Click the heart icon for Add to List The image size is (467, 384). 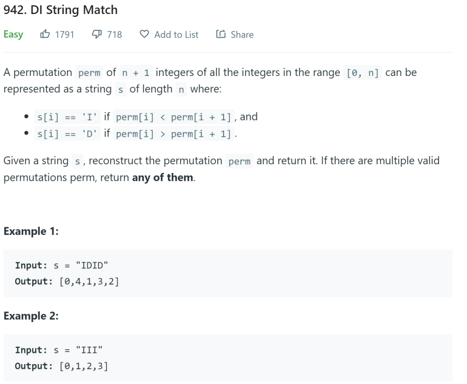click(x=144, y=34)
